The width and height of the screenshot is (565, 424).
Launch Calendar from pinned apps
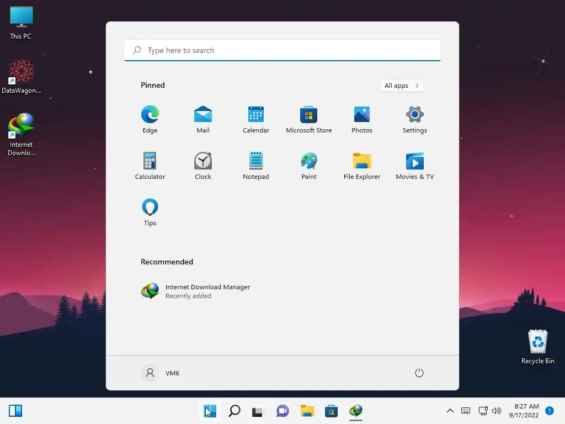tap(256, 120)
